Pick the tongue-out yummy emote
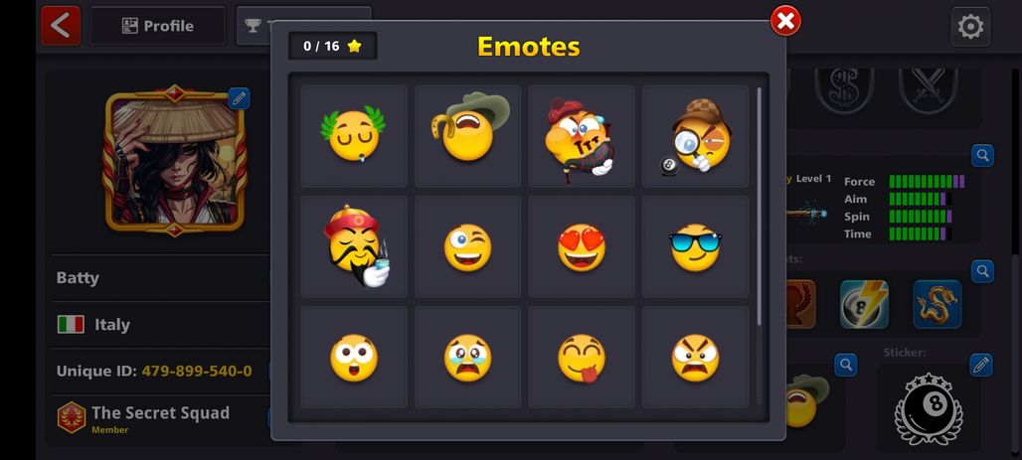Image resolution: width=1022 pixels, height=460 pixels. 582,357
